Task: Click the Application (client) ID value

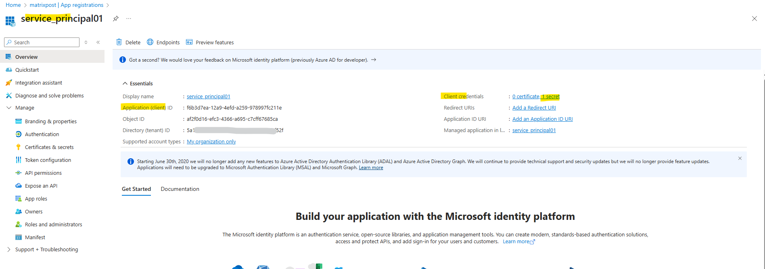Action: (x=234, y=108)
